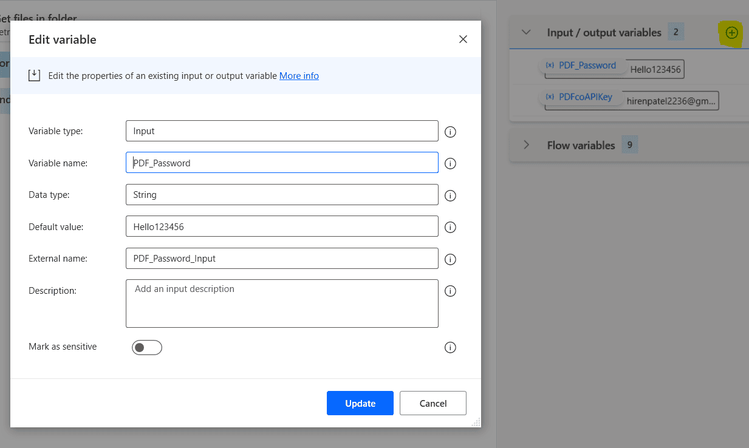Viewport: 749px width, 448px height.
Task: Click info icon beside Default value field
Action: point(450,227)
